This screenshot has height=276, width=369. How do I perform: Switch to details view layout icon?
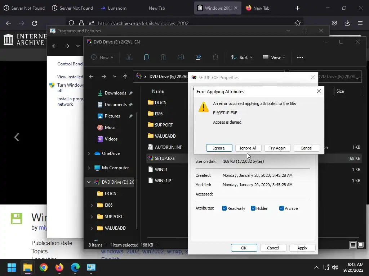pos(353,245)
